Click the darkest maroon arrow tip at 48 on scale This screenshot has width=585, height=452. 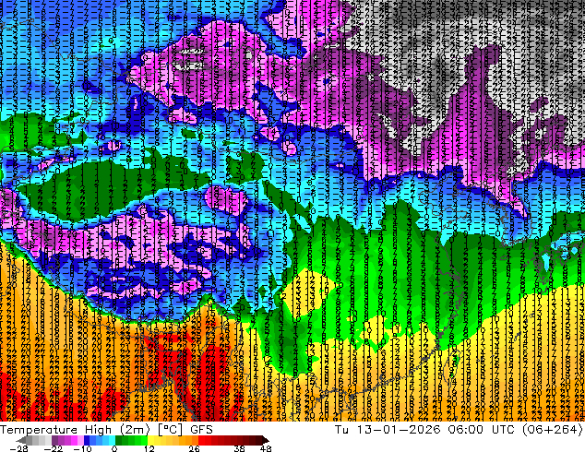[266, 440]
